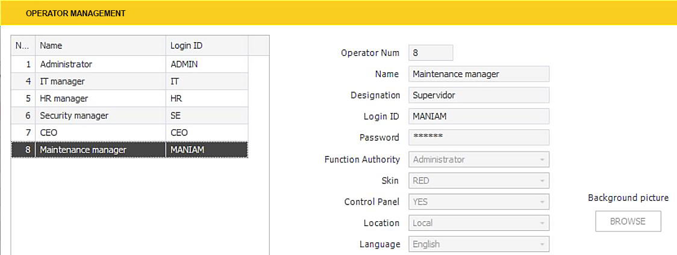Click row number 5 cell

tap(23, 99)
